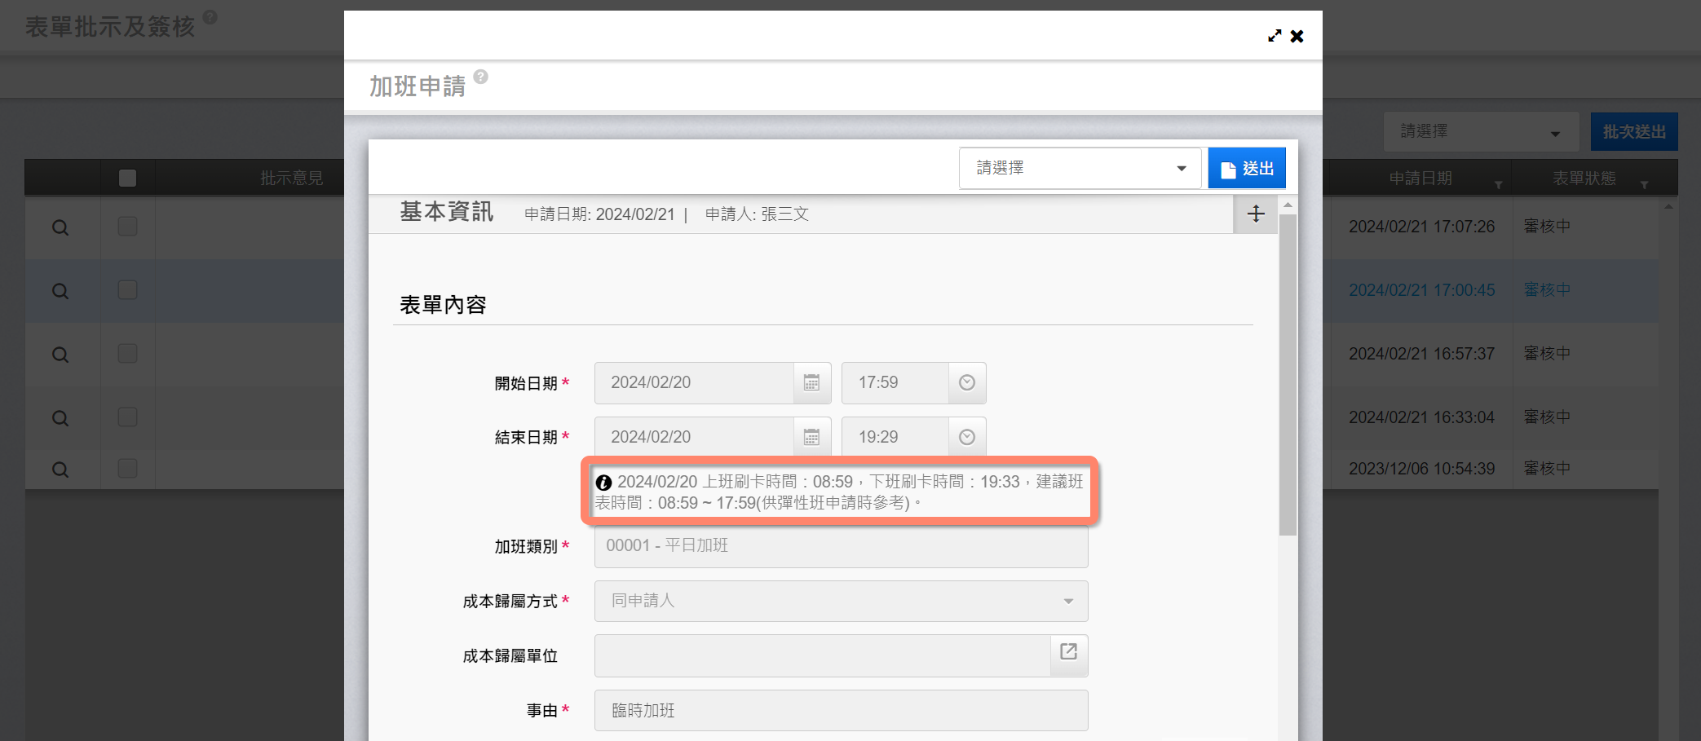This screenshot has width=1701, height=741.
Task: Check the checkbox in the first row
Action: tap(127, 227)
